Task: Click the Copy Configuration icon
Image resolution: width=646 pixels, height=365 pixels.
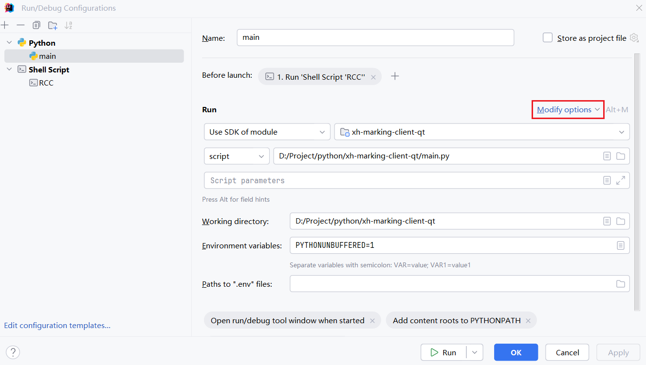Action: (37, 25)
